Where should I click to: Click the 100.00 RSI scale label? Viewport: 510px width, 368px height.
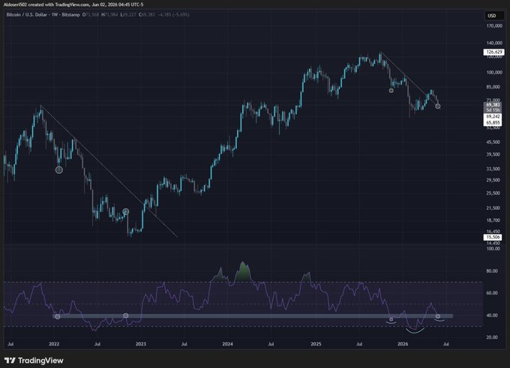click(x=493, y=249)
